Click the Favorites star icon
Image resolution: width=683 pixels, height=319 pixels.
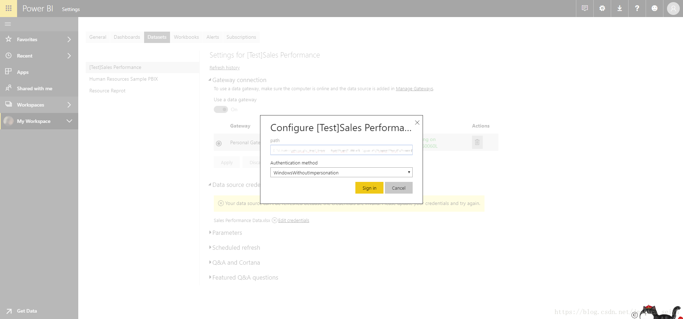(9, 39)
